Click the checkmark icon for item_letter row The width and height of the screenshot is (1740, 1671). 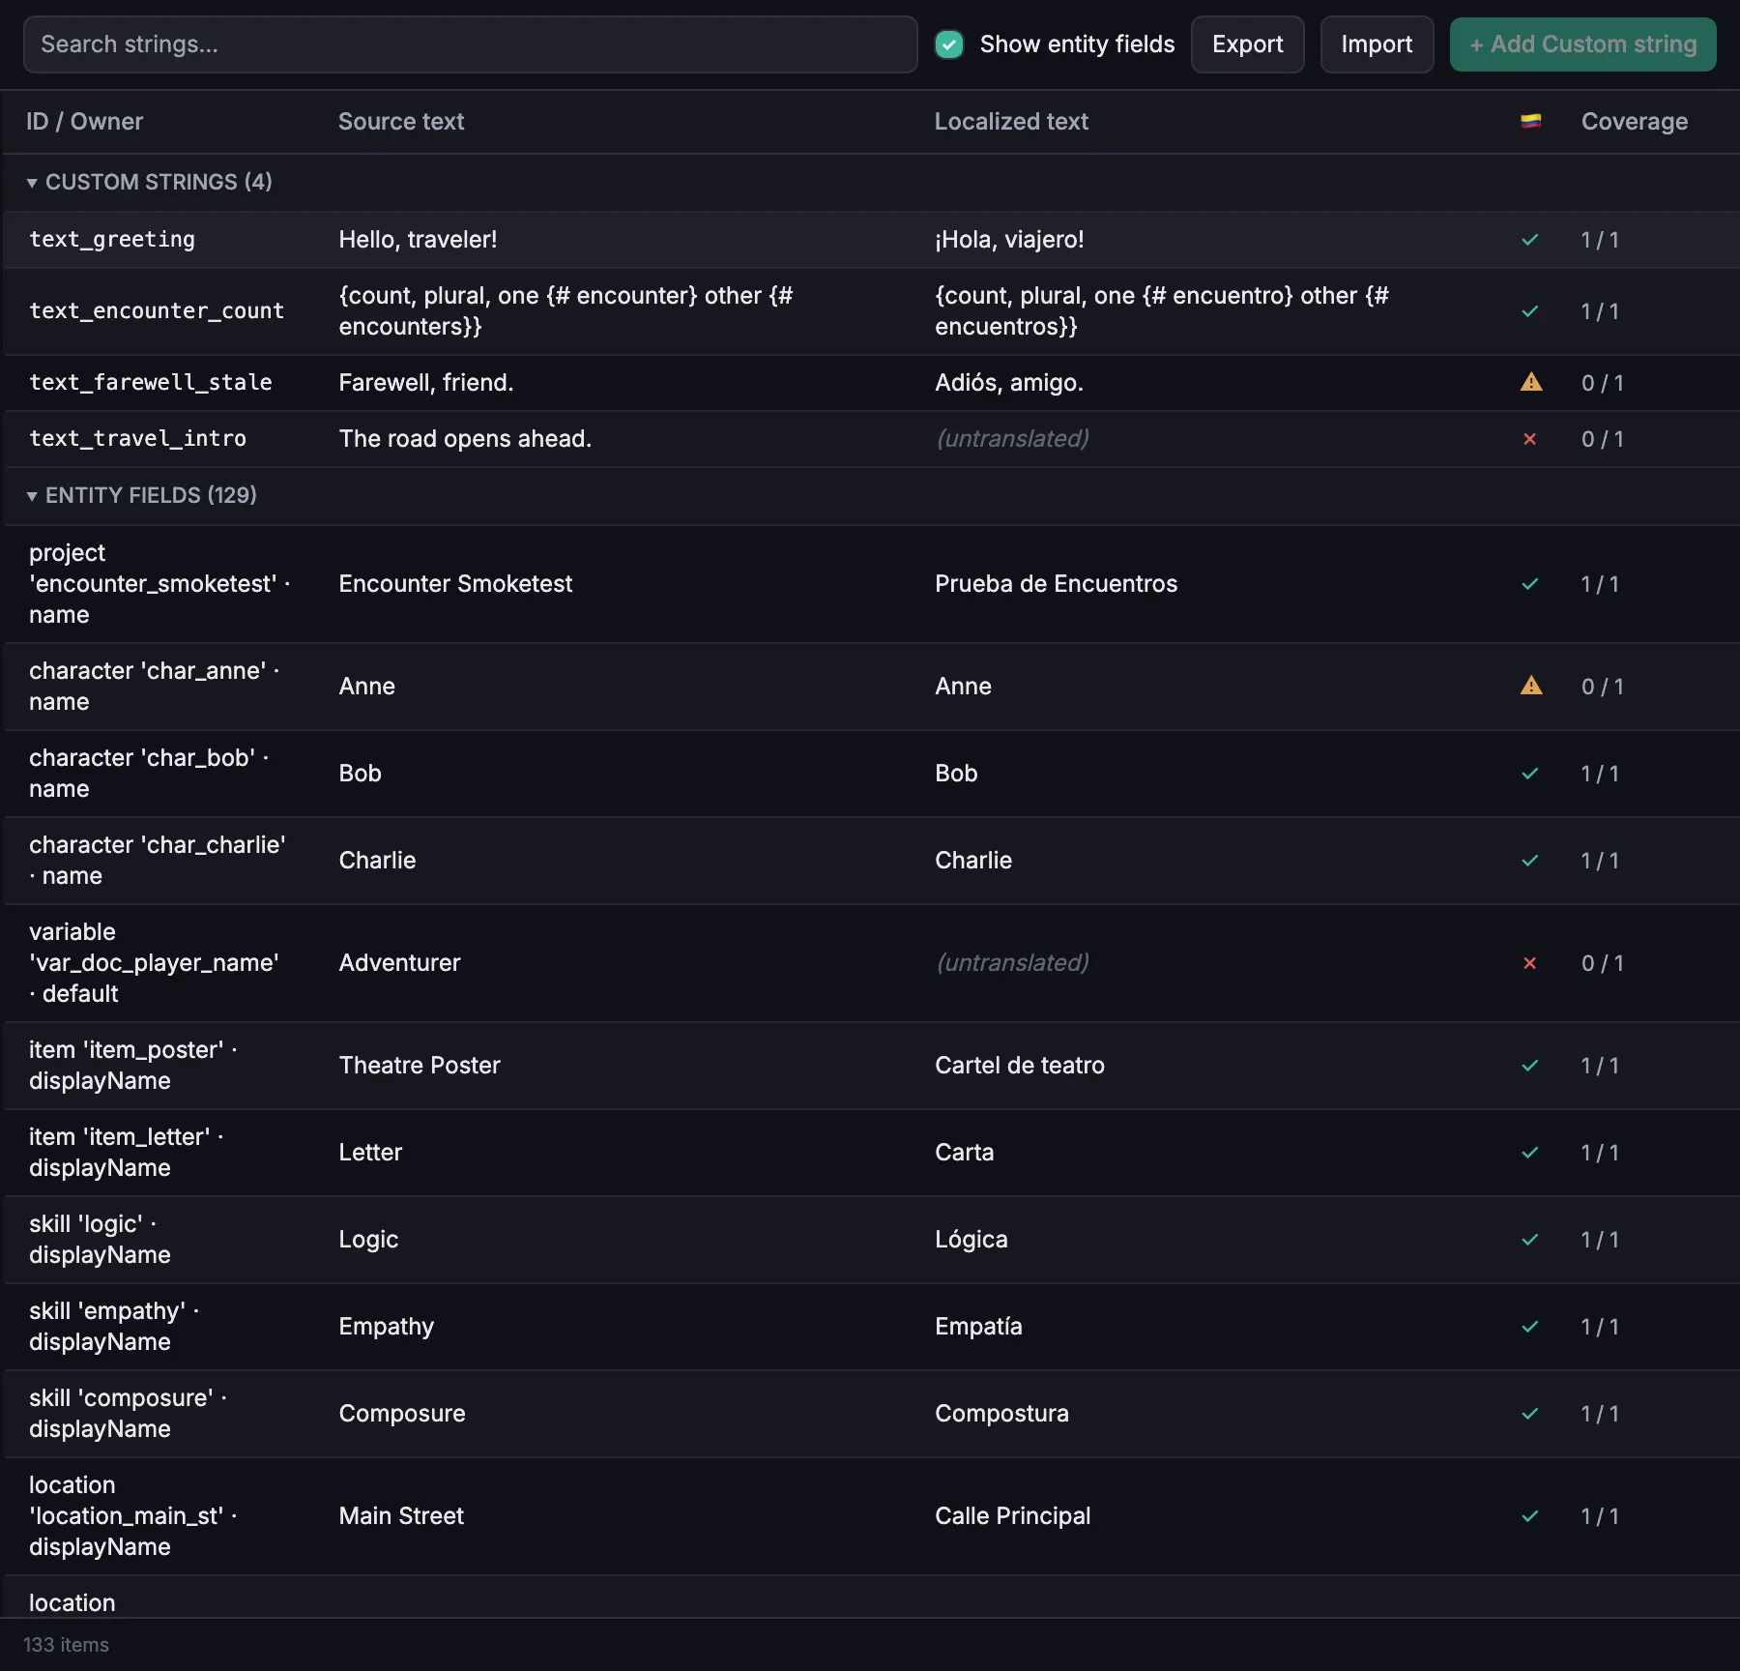coord(1530,1153)
